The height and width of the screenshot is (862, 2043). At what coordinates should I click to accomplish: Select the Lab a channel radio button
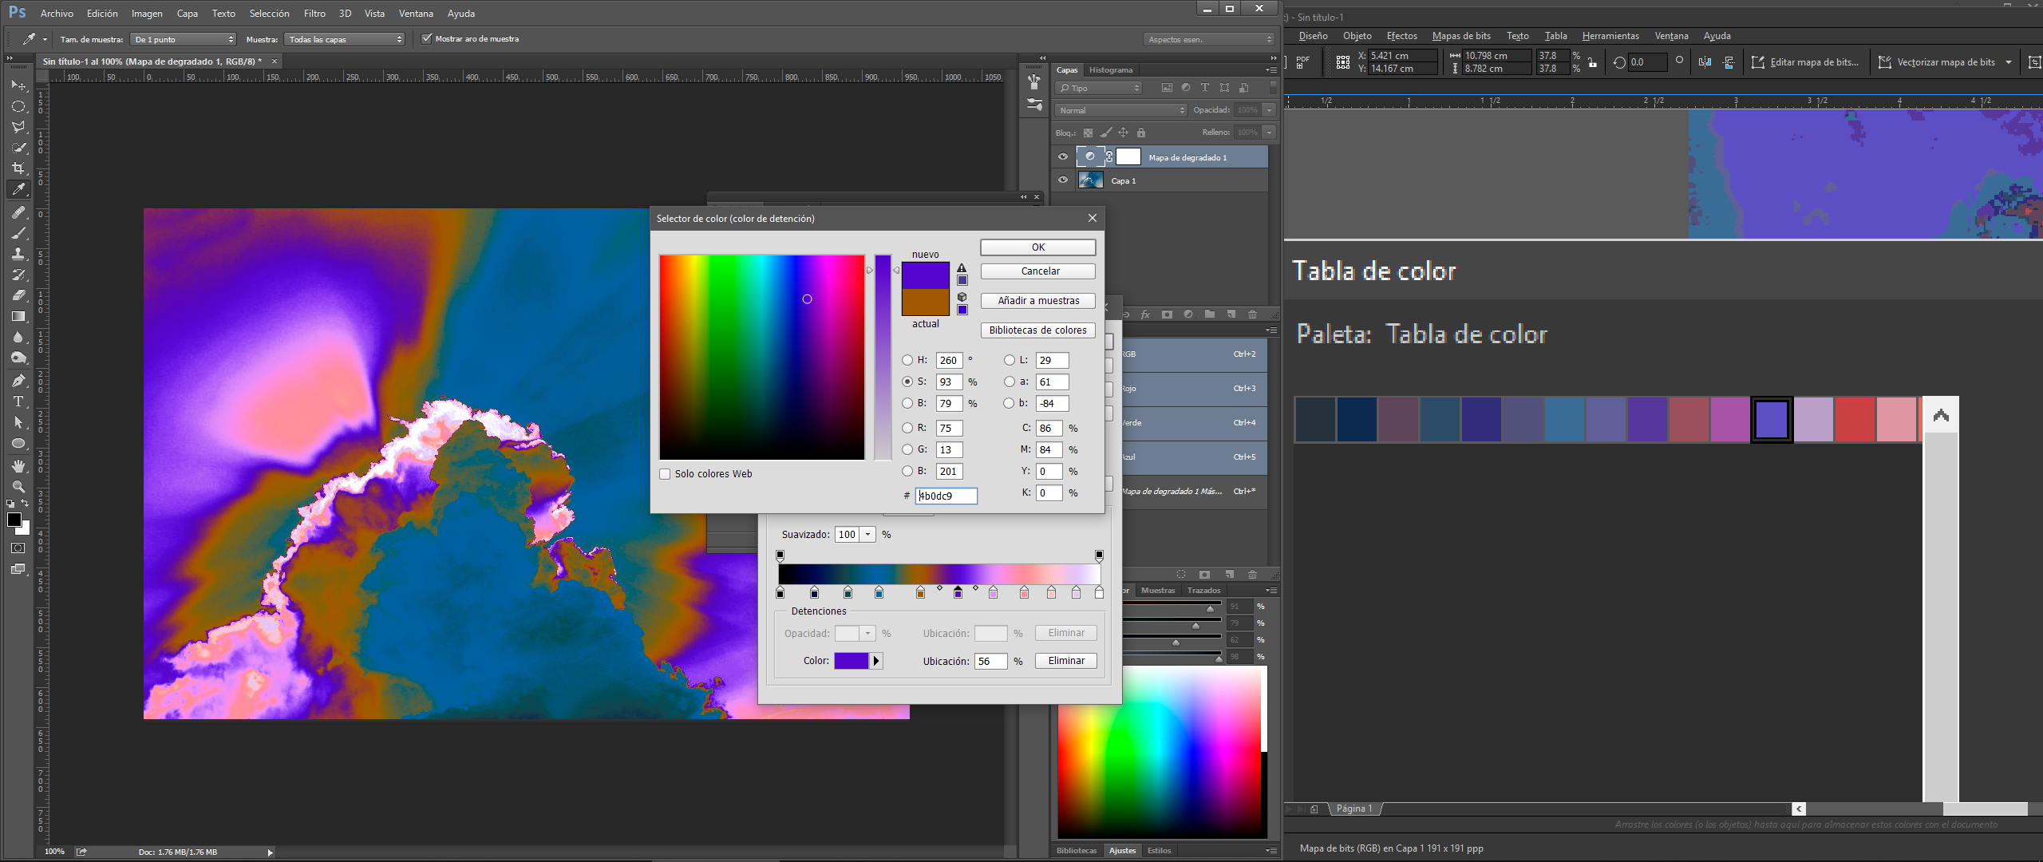tap(1010, 382)
